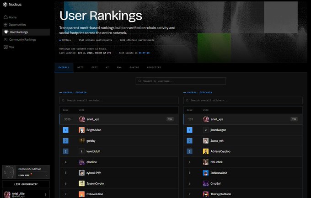This screenshot has width=311, height=198.
Task: Click the 'Overall Offchain' section heading
Action: 199,92
